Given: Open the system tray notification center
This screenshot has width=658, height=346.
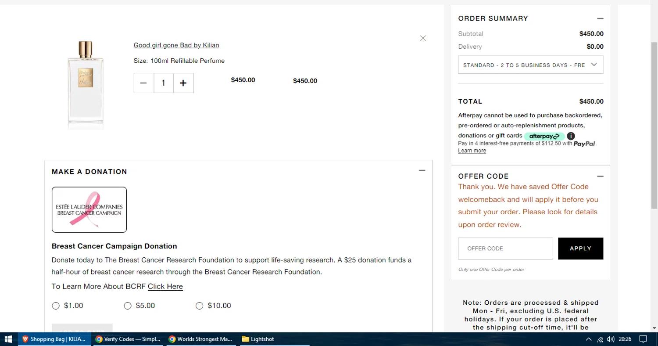Looking at the screenshot, I should [x=643, y=339].
